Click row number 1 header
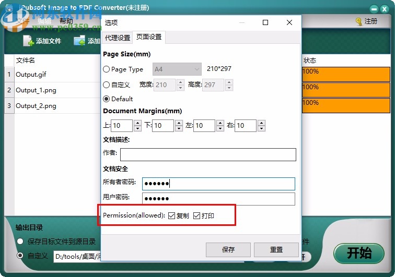This screenshot has height=277, width=395. click(x=9, y=75)
